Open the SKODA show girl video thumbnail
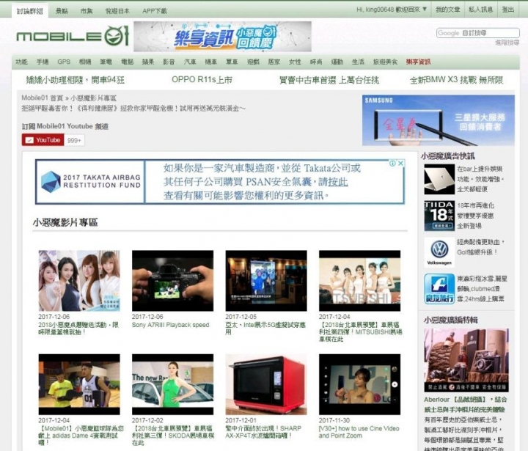 click(172, 384)
